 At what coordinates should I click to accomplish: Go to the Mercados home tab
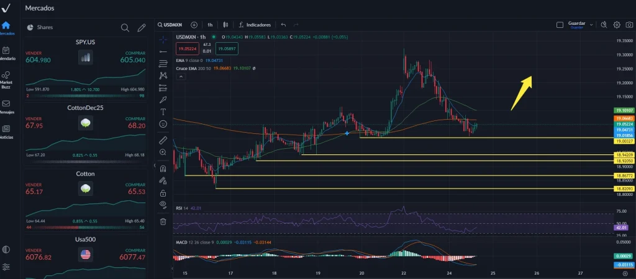(6, 28)
